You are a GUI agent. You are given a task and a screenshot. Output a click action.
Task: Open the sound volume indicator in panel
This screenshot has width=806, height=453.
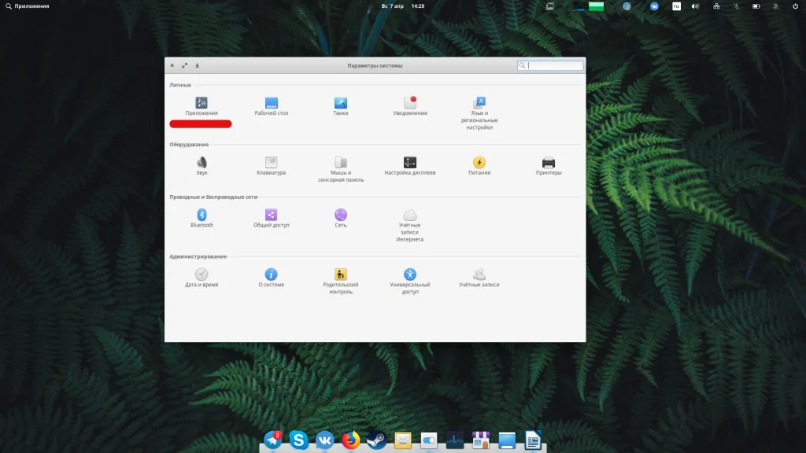coord(695,6)
